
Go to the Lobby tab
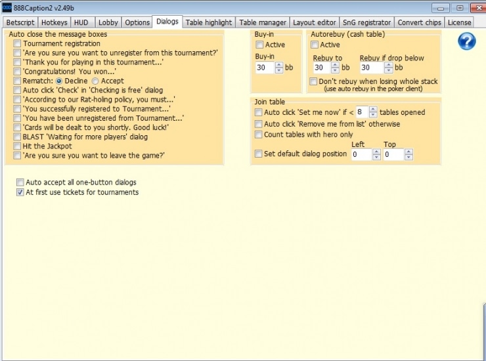108,22
